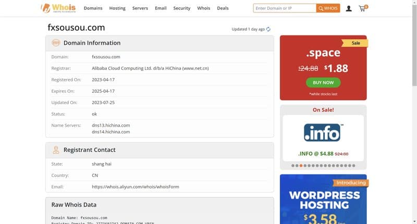Image resolution: width=417 pixels, height=224 pixels.
Task: Click the .info logo banner
Action: (323, 132)
